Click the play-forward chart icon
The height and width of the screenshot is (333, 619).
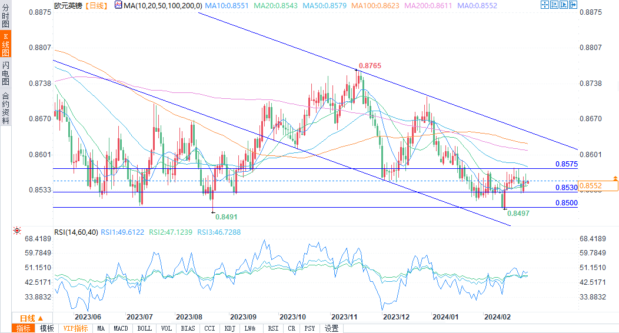point(564,5)
